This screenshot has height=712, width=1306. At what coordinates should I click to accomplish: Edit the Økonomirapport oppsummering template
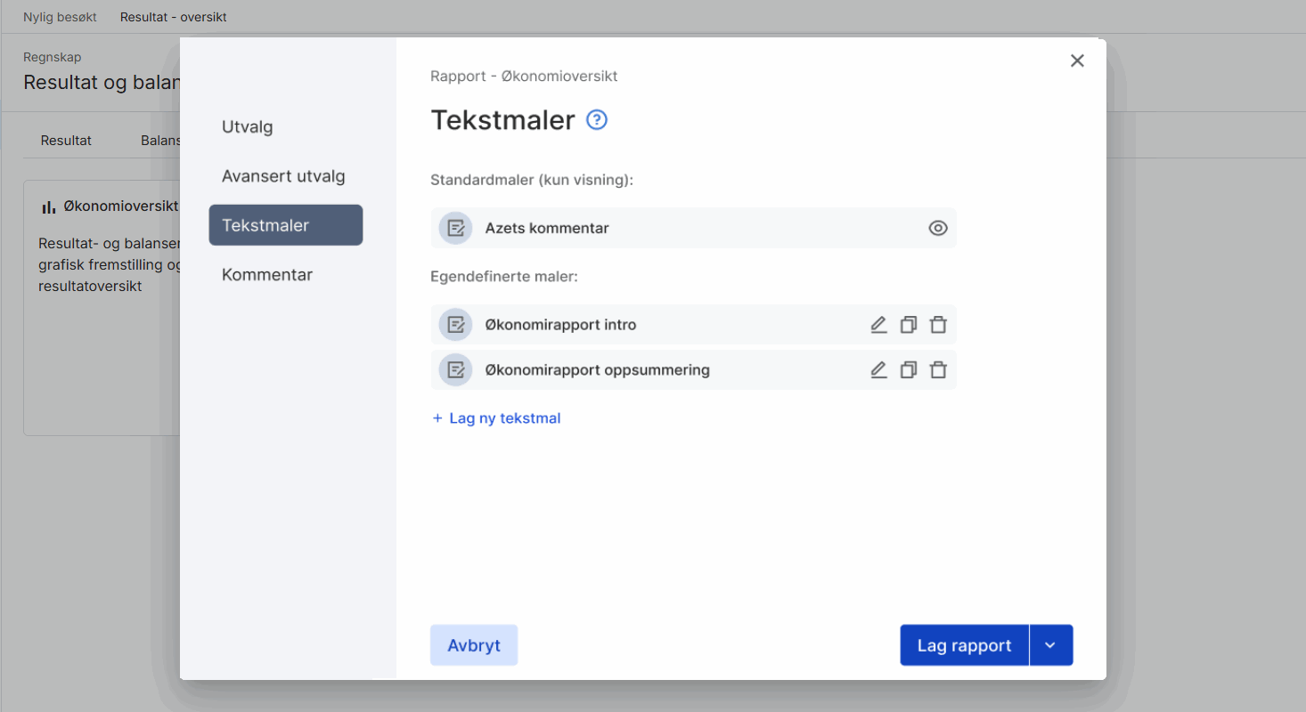[878, 369]
